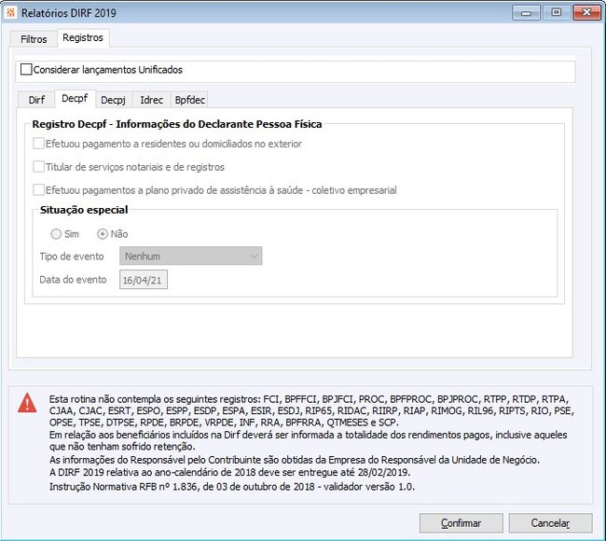Click the Confirmar button
The height and width of the screenshot is (541, 606).
coord(461,523)
